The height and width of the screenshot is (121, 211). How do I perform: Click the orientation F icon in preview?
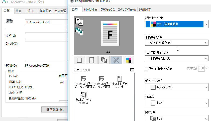point(79,22)
